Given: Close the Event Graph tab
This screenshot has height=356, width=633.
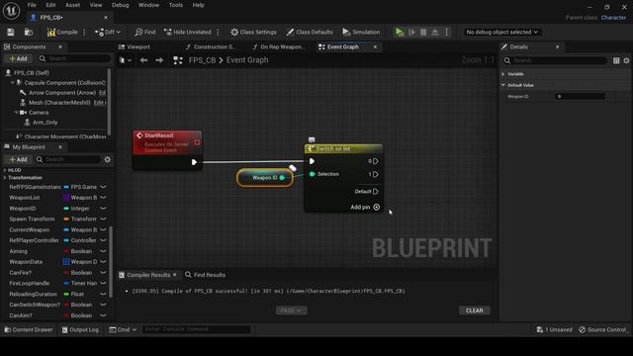Looking at the screenshot, I should click(375, 46).
